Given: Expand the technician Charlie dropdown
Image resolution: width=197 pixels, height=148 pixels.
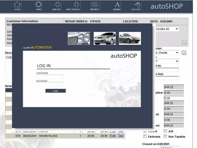Looking at the screenshot, I should (177, 53).
